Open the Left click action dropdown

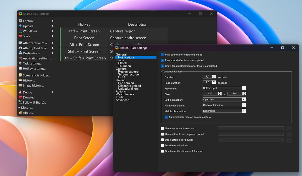click(x=224, y=99)
